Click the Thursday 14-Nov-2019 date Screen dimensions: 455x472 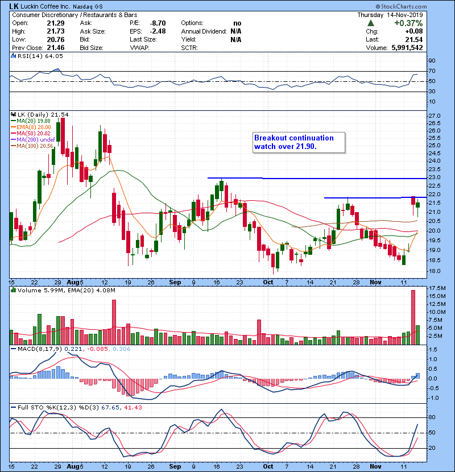click(390, 15)
